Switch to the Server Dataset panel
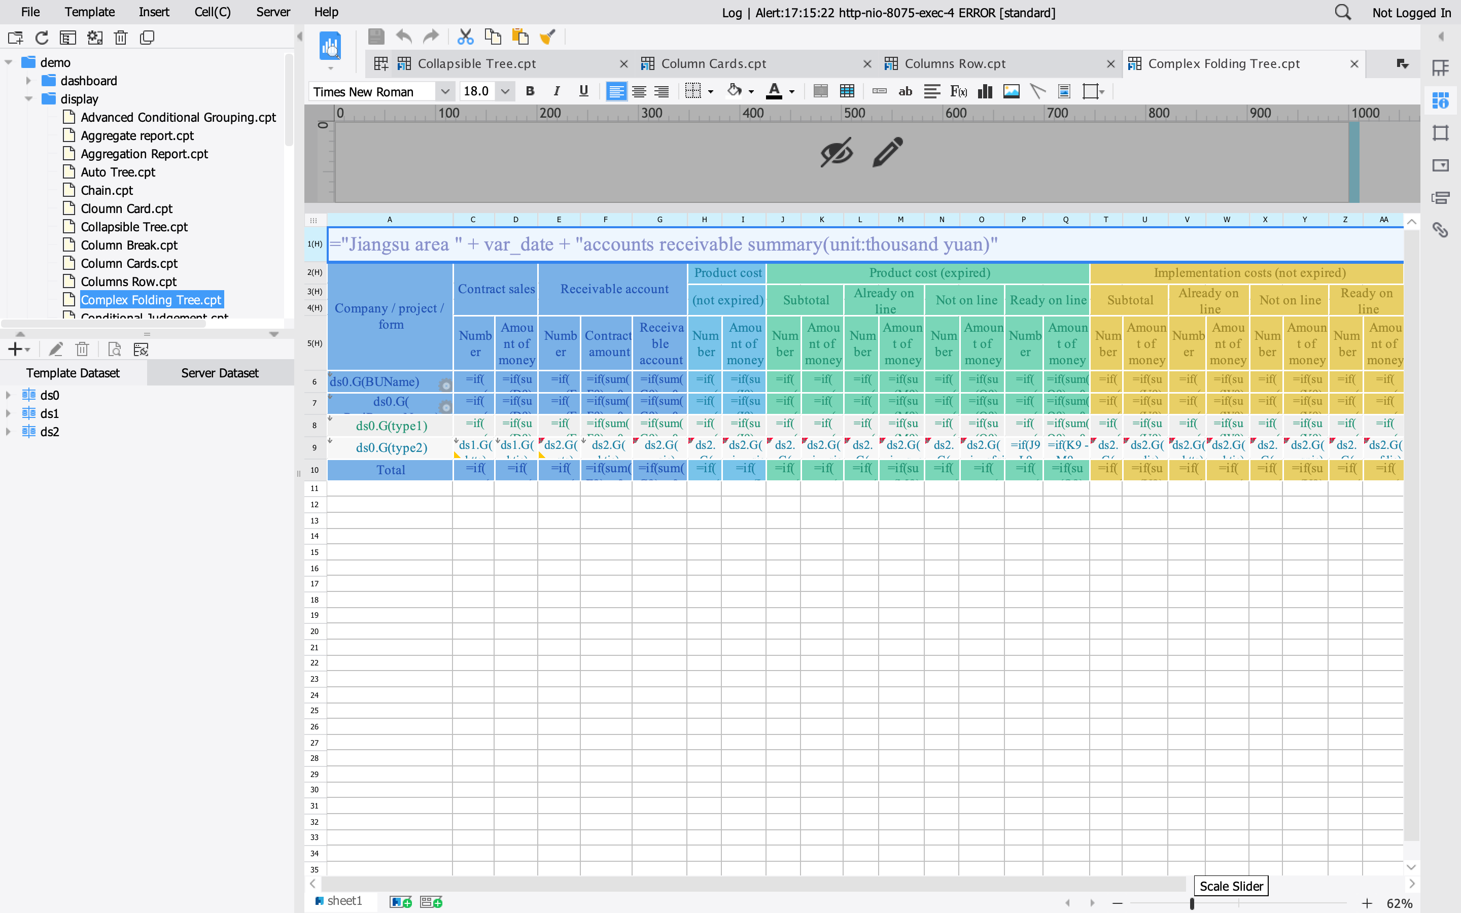This screenshot has width=1461, height=913. click(x=219, y=373)
